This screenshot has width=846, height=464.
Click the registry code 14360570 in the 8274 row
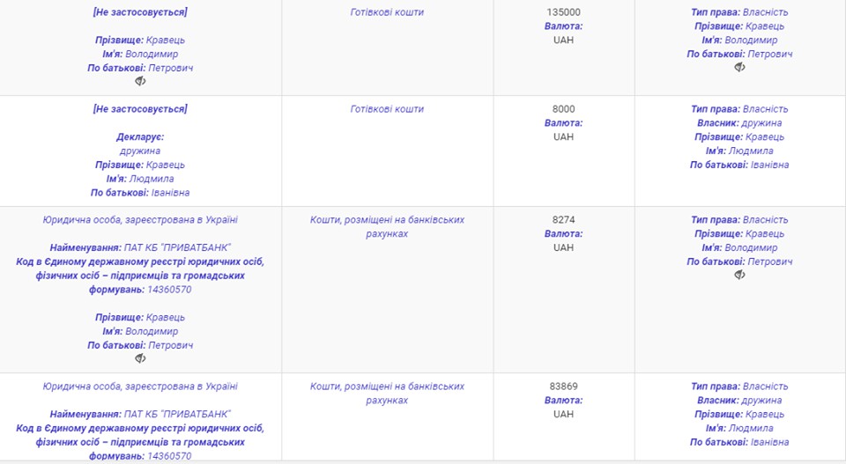[x=169, y=290]
